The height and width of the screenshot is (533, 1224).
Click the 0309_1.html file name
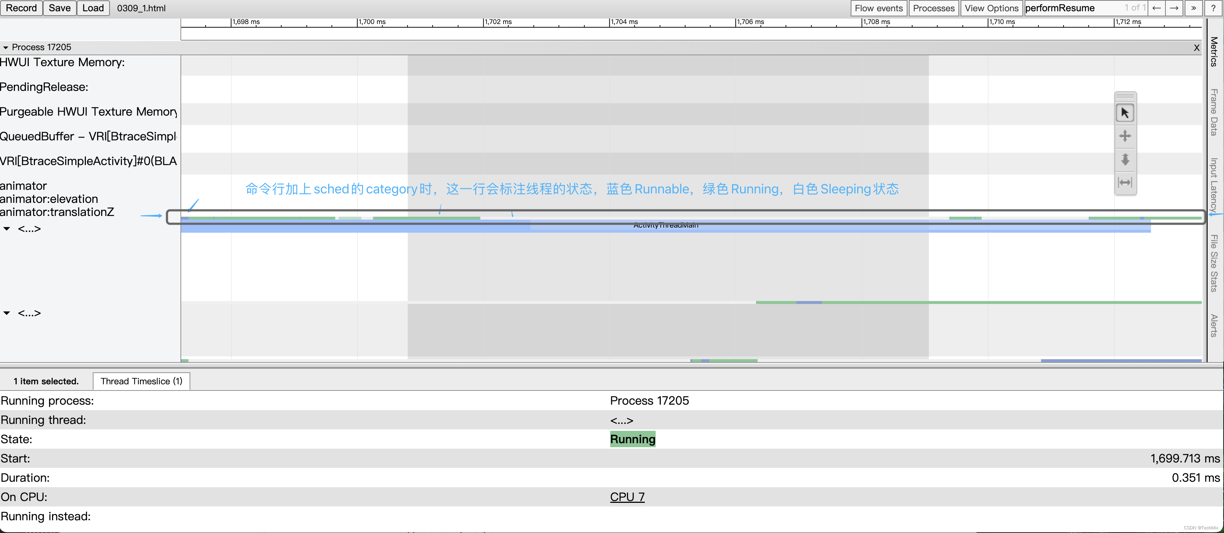[x=141, y=8]
